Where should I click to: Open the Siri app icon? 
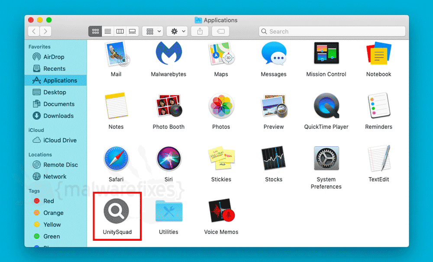coord(169,158)
